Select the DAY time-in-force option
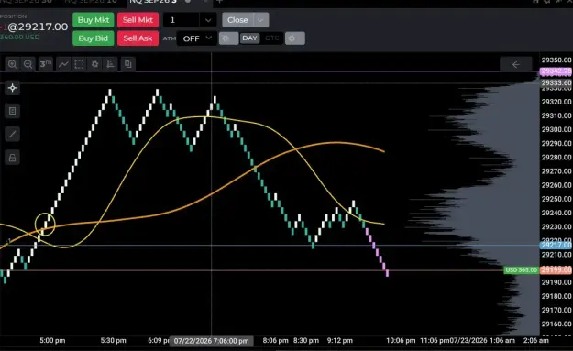 coord(250,38)
